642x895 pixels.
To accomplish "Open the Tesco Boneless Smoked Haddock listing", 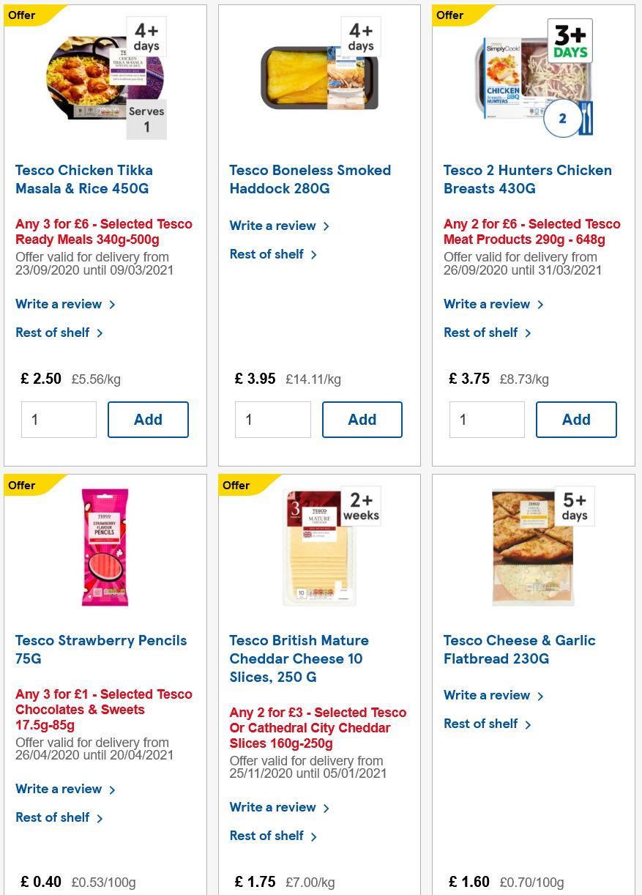I will (x=310, y=179).
